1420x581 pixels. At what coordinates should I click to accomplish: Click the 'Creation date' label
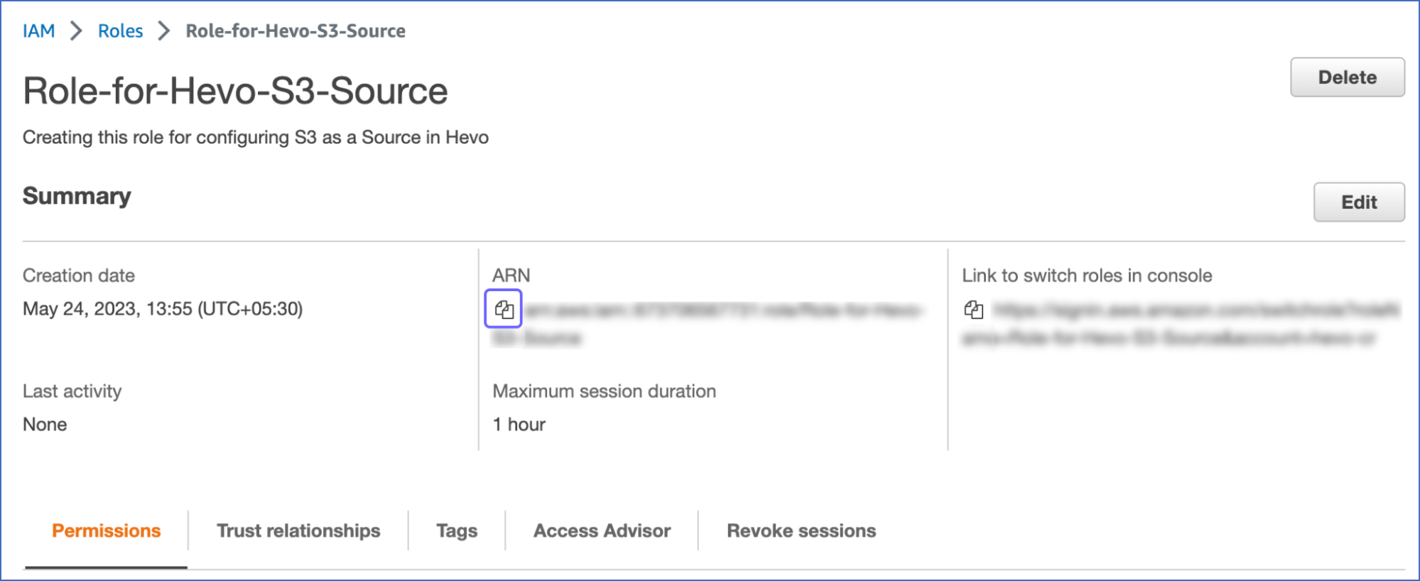[x=79, y=276]
